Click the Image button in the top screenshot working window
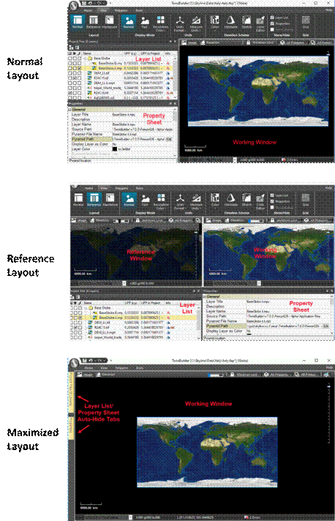Screen dimensions: 335x521 coord(189,42)
